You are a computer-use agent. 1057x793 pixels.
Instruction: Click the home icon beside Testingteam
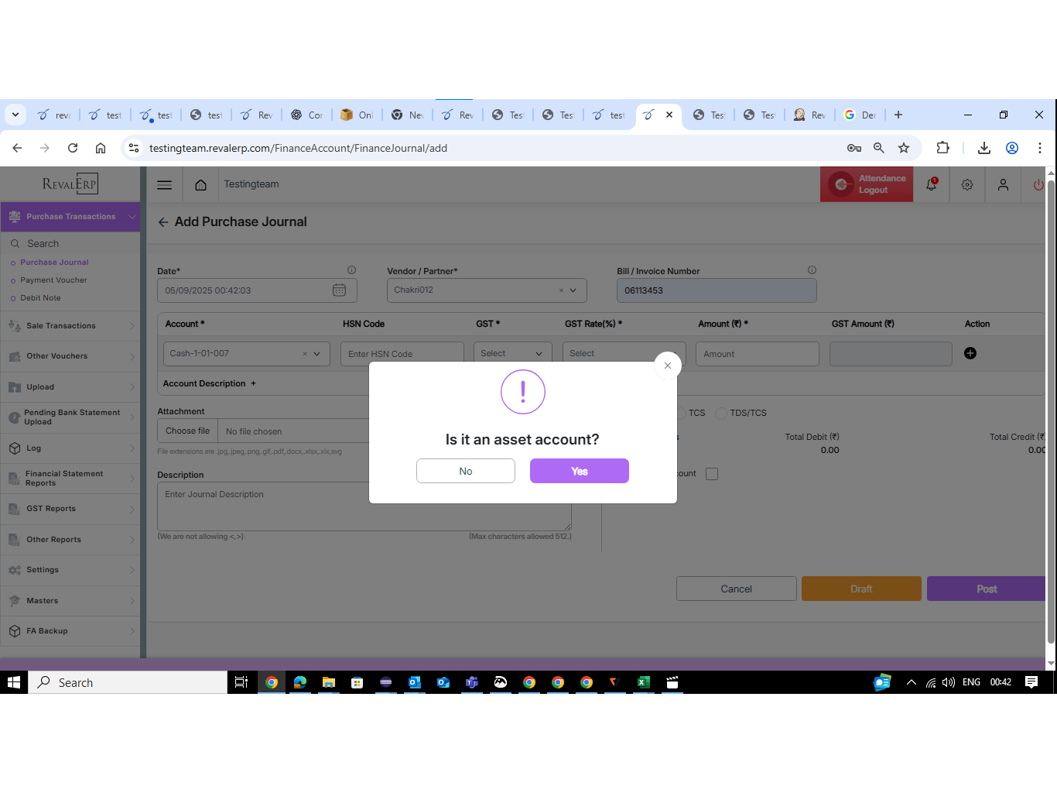pyautogui.click(x=200, y=185)
